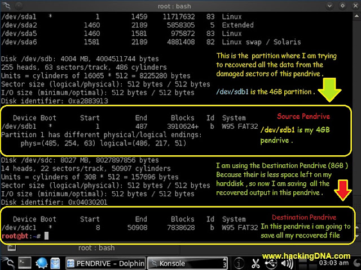Click Units = cylinders of 16065 line
The image size is (361, 270).
[x=96, y=76]
